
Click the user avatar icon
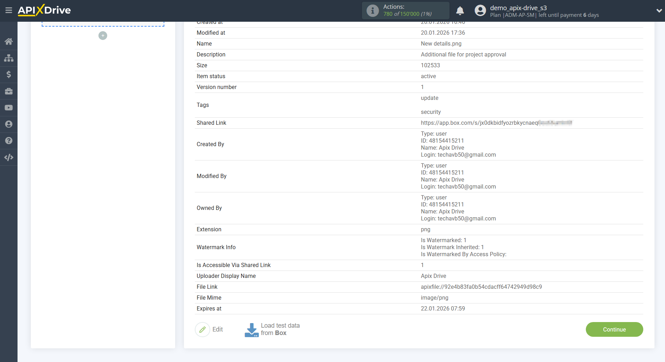tap(480, 11)
